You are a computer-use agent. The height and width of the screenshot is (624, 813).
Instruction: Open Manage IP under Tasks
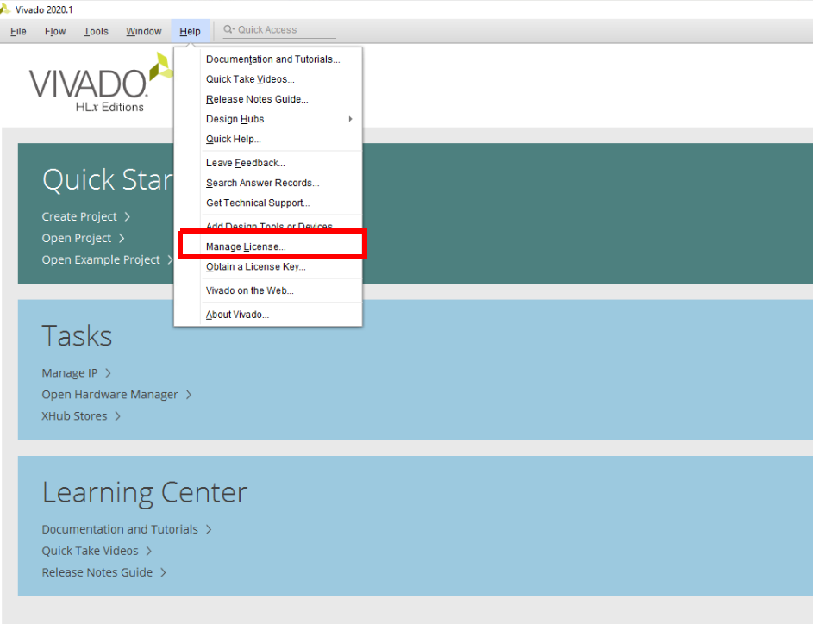coord(70,373)
